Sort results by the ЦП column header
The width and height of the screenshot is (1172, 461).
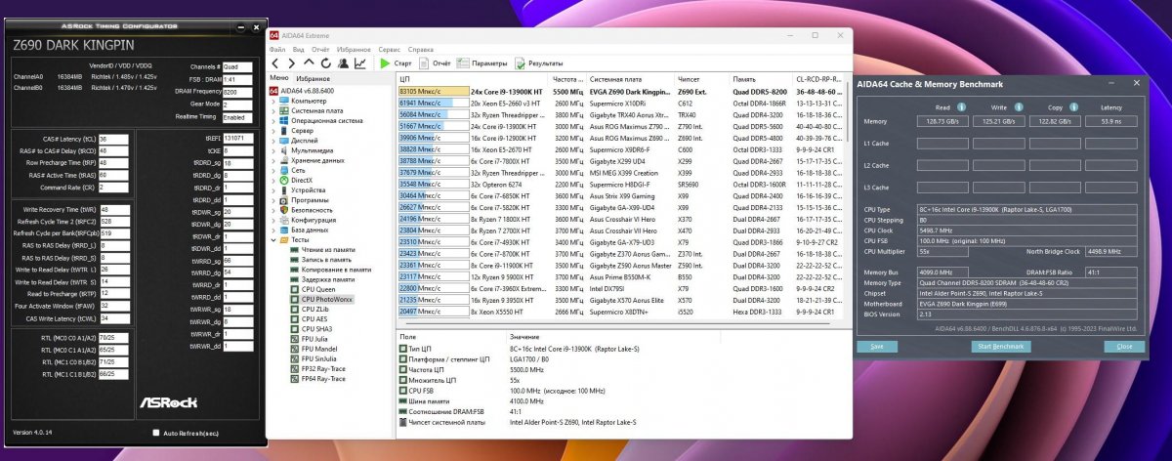point(474,78)
